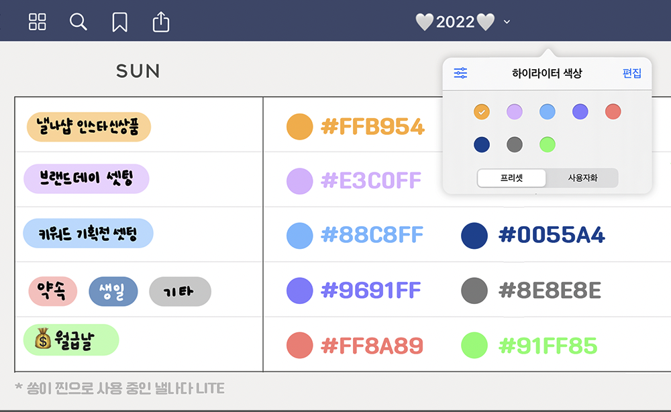
Task: Select the checked orange highlighter color
Action: [x=482, y=111]
